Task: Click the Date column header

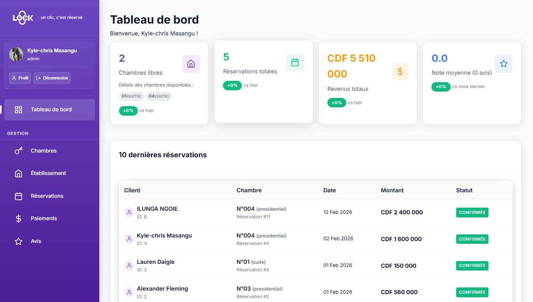Action: [330, 190]
